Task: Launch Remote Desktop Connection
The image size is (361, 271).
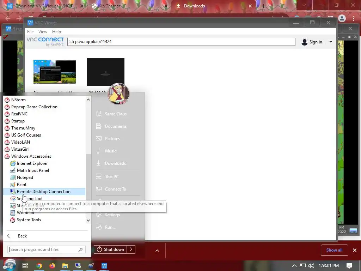Action: click(x=44, y=192)
